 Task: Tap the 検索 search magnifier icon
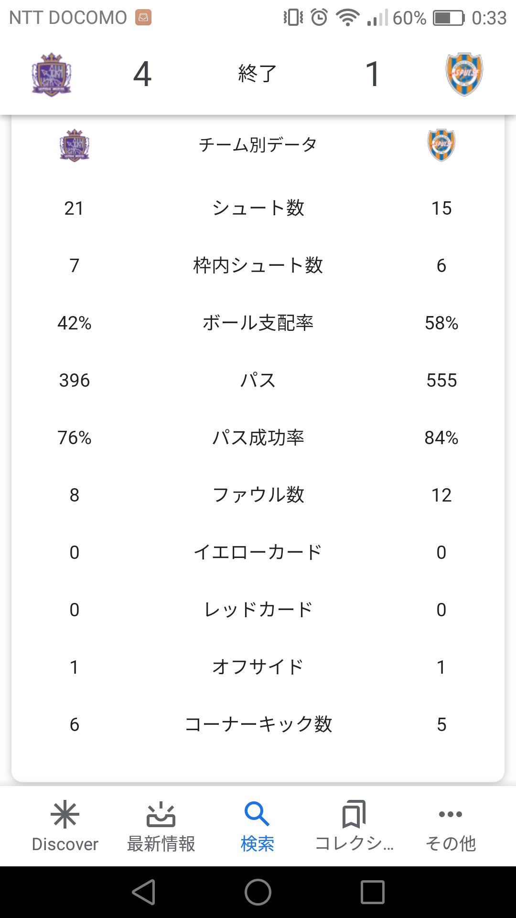[x=257, y=814]
